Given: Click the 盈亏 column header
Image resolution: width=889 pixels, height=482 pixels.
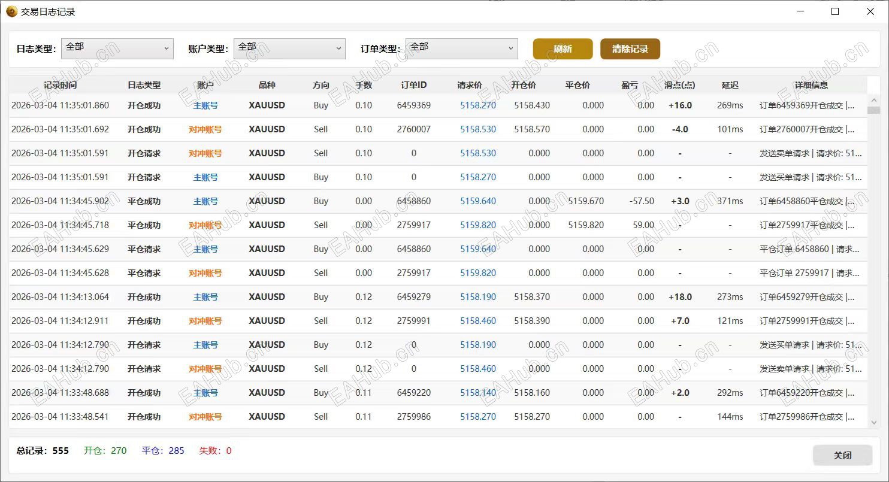Looking at the screenshot, I should click(630, 85).
